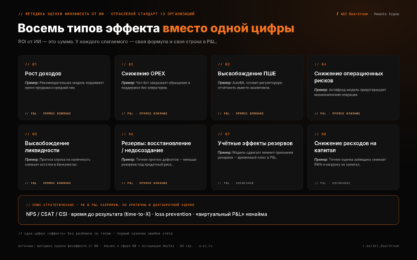
Task: Click 'AGI Boardroom' label in the top right
Action: coord(354,14)
